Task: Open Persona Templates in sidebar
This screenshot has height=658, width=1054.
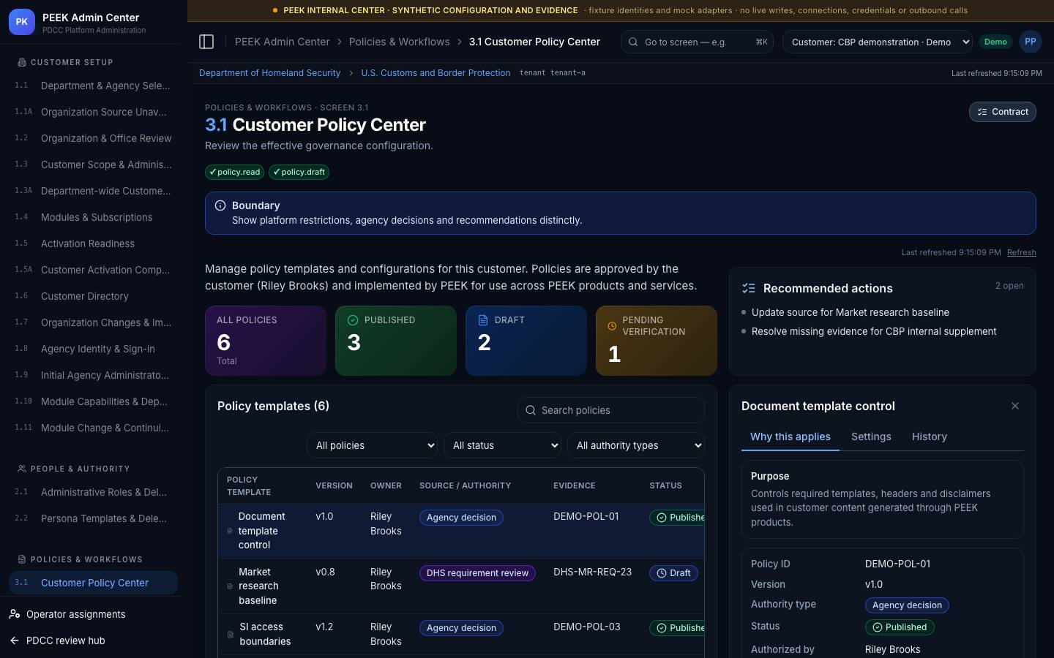Action: pyautogui.click(x=93, y=518)
